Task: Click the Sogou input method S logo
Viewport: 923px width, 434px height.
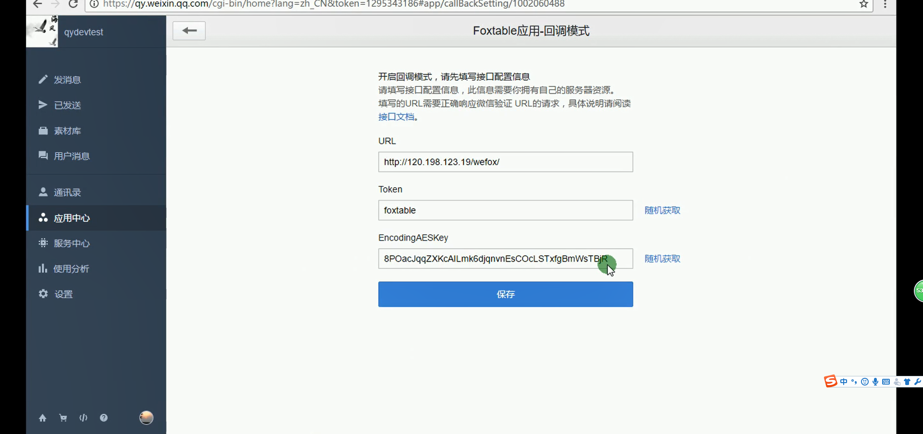Action: click(x=831, y=381)
